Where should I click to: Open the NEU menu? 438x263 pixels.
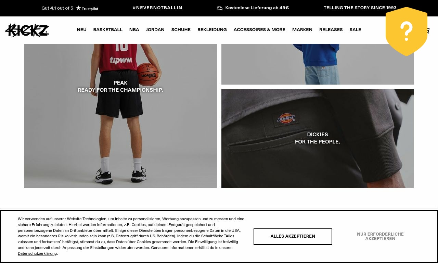pos(81,30)
